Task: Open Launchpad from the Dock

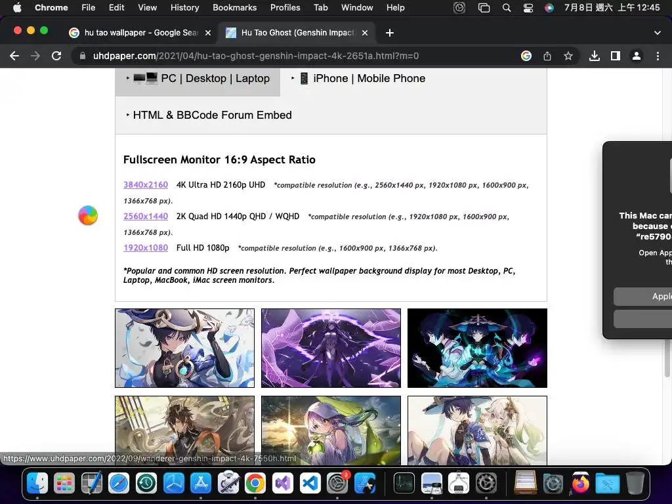Action: [x=64, y=483]
